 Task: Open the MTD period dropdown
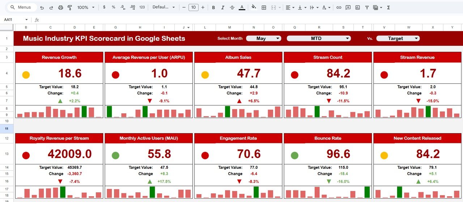point(319,39)
